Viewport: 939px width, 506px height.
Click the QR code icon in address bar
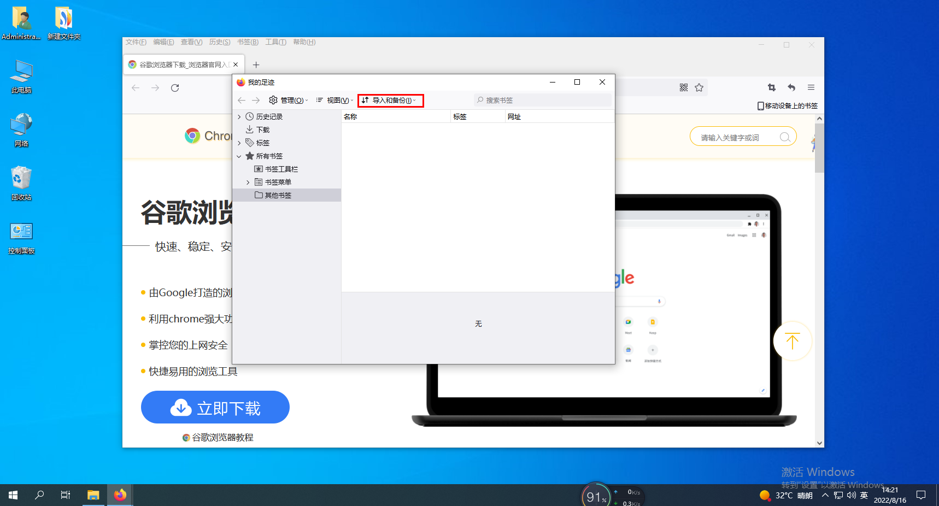tap(684, 87)
